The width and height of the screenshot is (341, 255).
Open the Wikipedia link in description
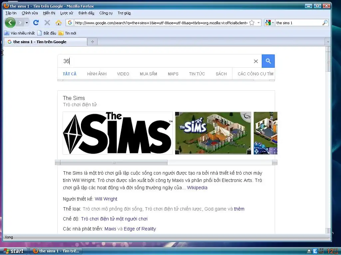[x=197, y=188]
